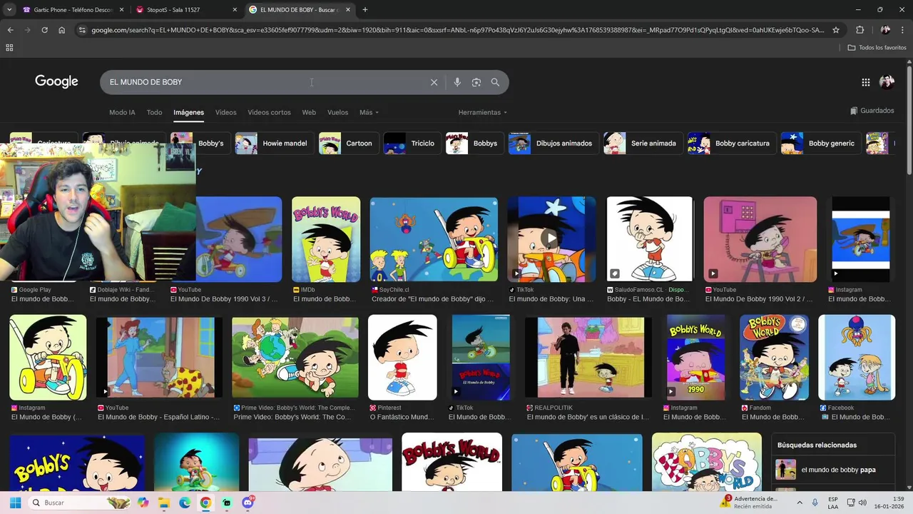Open the Google apps grid
Screen dimensions: 913x514
click(x=865, y=82)
